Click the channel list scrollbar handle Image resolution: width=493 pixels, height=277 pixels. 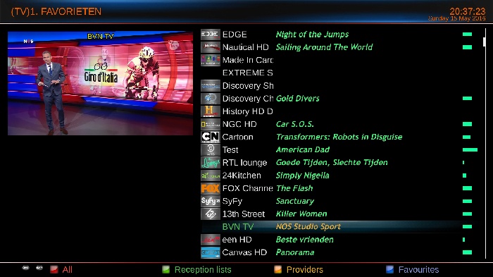pyautogui.click(x=485, y=42)
